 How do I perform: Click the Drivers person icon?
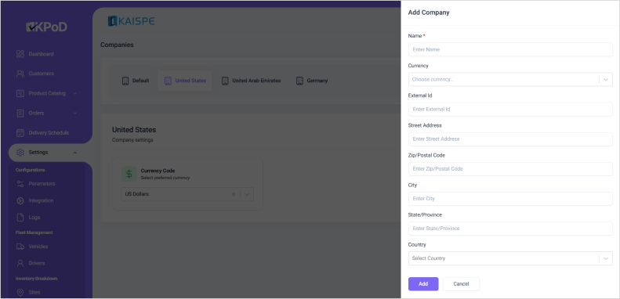click(x=20, y=263)
